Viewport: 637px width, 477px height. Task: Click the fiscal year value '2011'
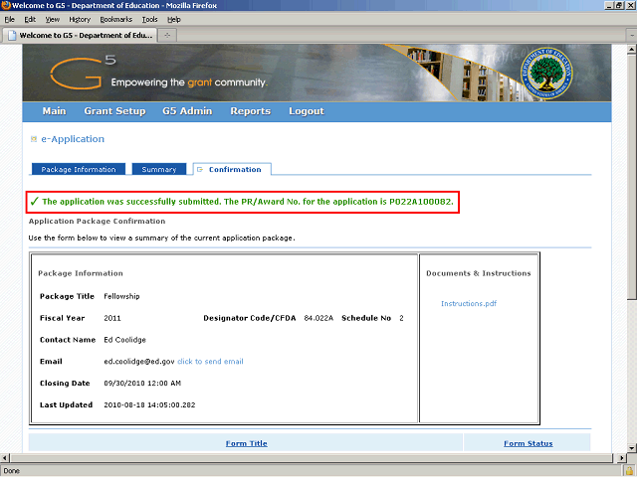tap(112, 318)
